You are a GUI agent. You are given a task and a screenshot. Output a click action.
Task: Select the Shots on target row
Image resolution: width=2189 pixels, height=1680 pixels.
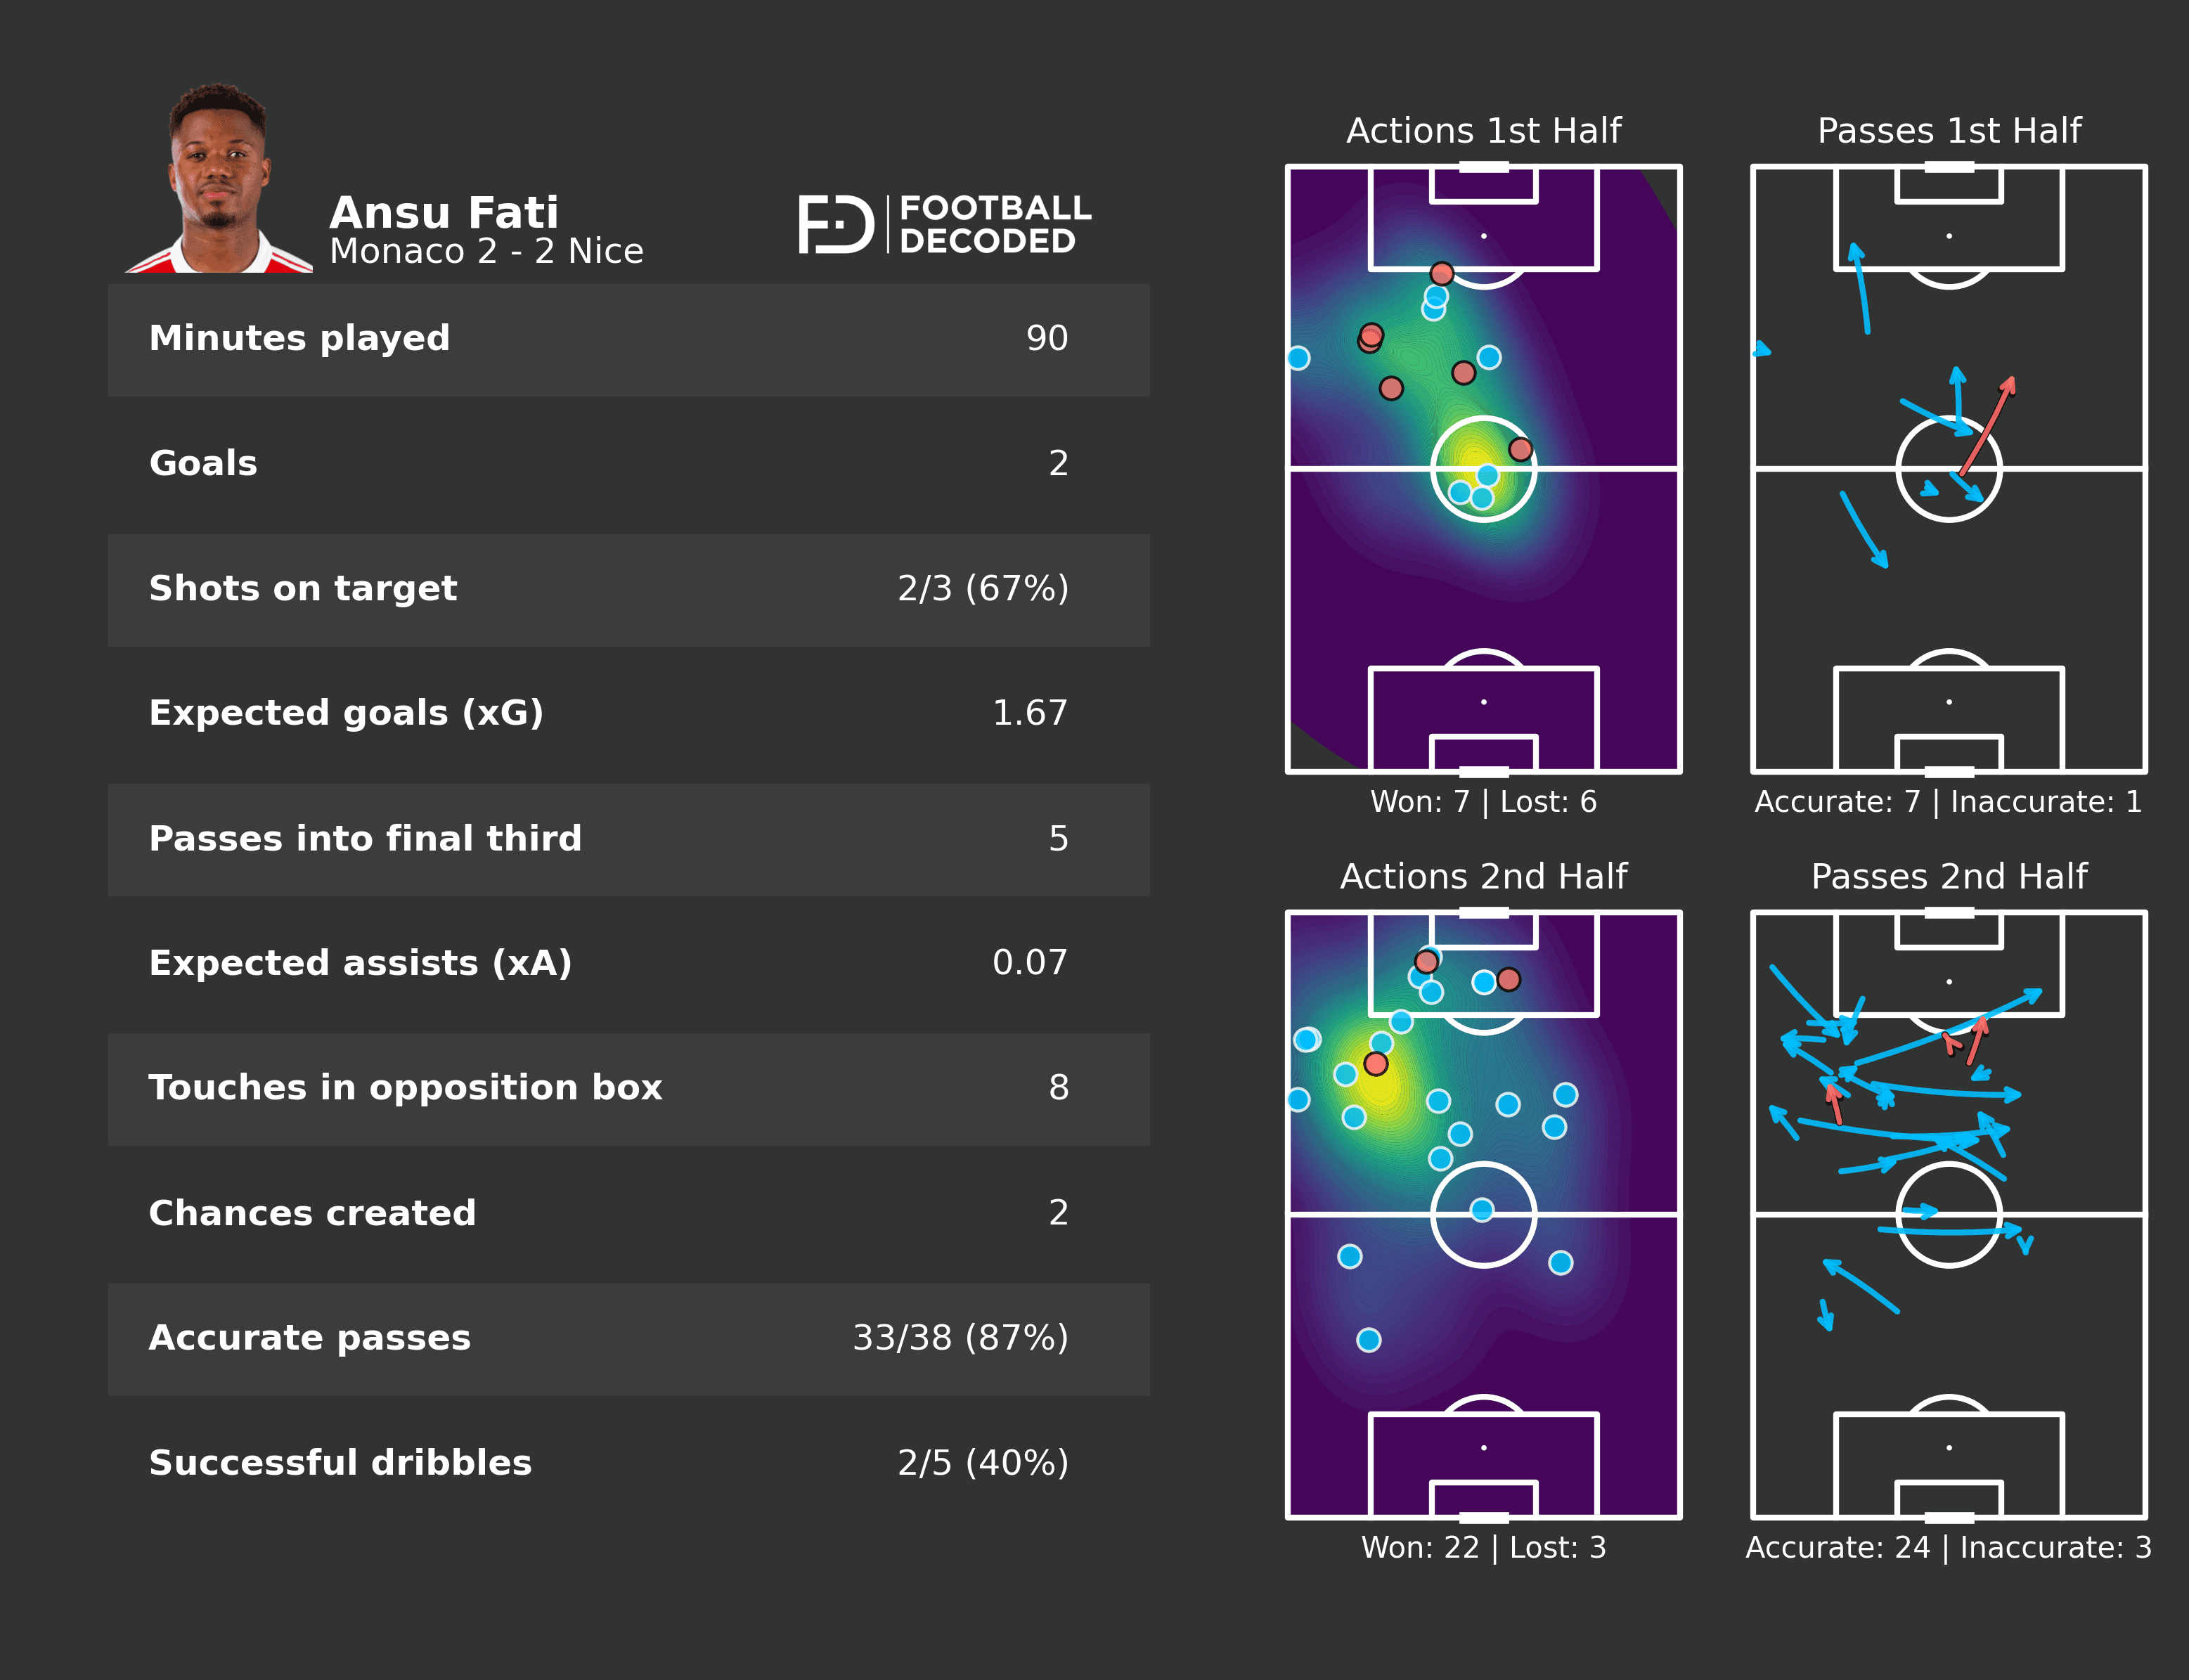(x=628, y=589)
